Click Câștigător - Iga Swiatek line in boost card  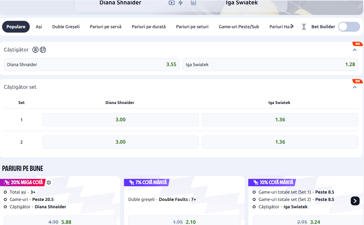coord(283,207)
